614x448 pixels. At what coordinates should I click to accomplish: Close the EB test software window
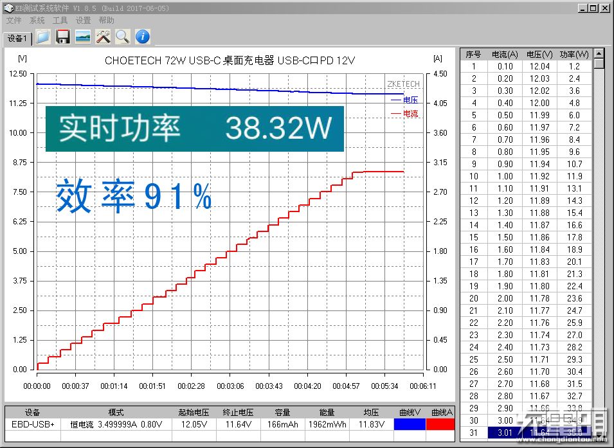coord(604,8)
